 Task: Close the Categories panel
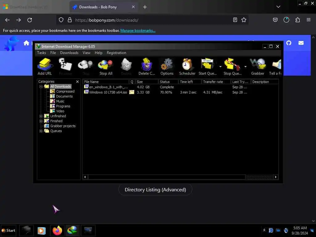[77, 81]
